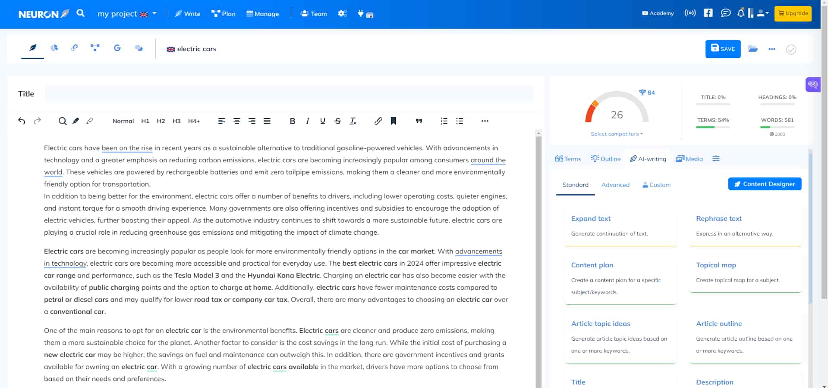The height and width of the screenshot is (388, 828).
Task: Open the Facebook community icon
Action: click(x=708, y=13)
